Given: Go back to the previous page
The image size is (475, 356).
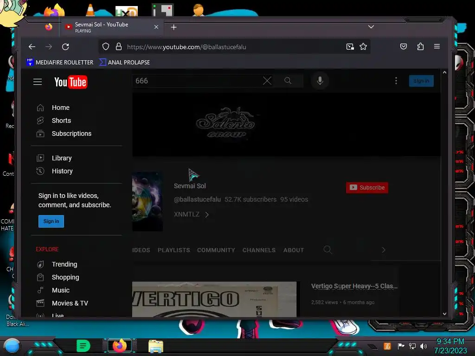Looking at the screenshot, I should click(x=32, y=47).
